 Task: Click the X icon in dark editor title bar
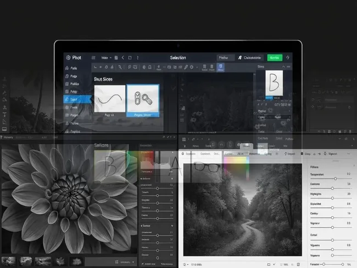click(209, 139)
